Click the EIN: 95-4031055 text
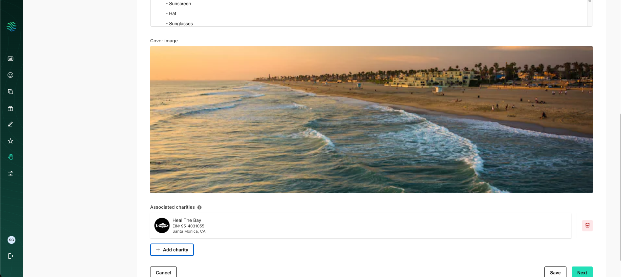Screen dimensions: 621x277 pos(188,226)
